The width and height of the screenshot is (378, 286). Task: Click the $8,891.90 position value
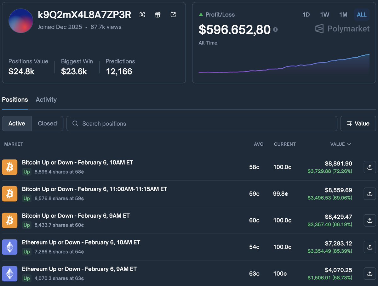339,164
